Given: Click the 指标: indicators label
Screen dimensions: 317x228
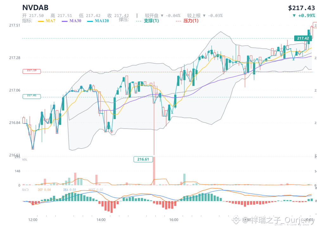Looking at the screenshot, I should [x=27, y=21].
